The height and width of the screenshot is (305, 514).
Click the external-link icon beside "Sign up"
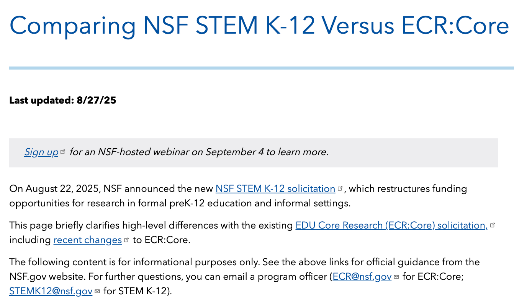pos(63,152)
